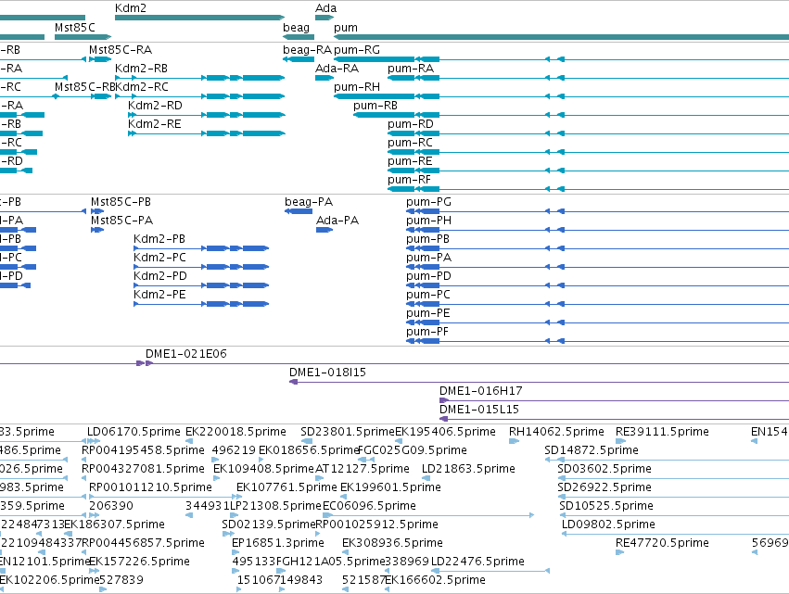Viewport: 789px width, 594px height.
Task: Click the Kdm2-RE transcript label
Action: (x=155, y=124)
